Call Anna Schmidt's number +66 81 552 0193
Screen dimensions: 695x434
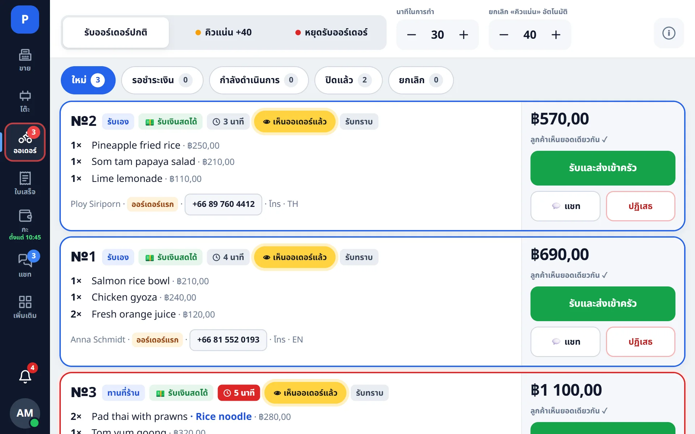tap(228, 340)
